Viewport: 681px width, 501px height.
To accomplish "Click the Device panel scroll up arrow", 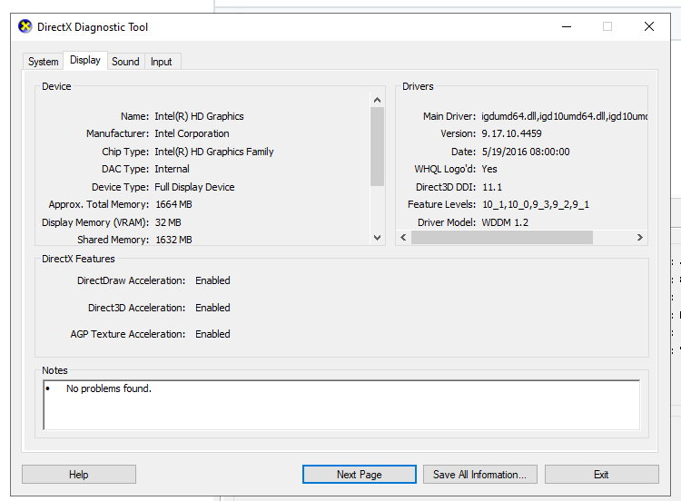I will pos(378,100).
